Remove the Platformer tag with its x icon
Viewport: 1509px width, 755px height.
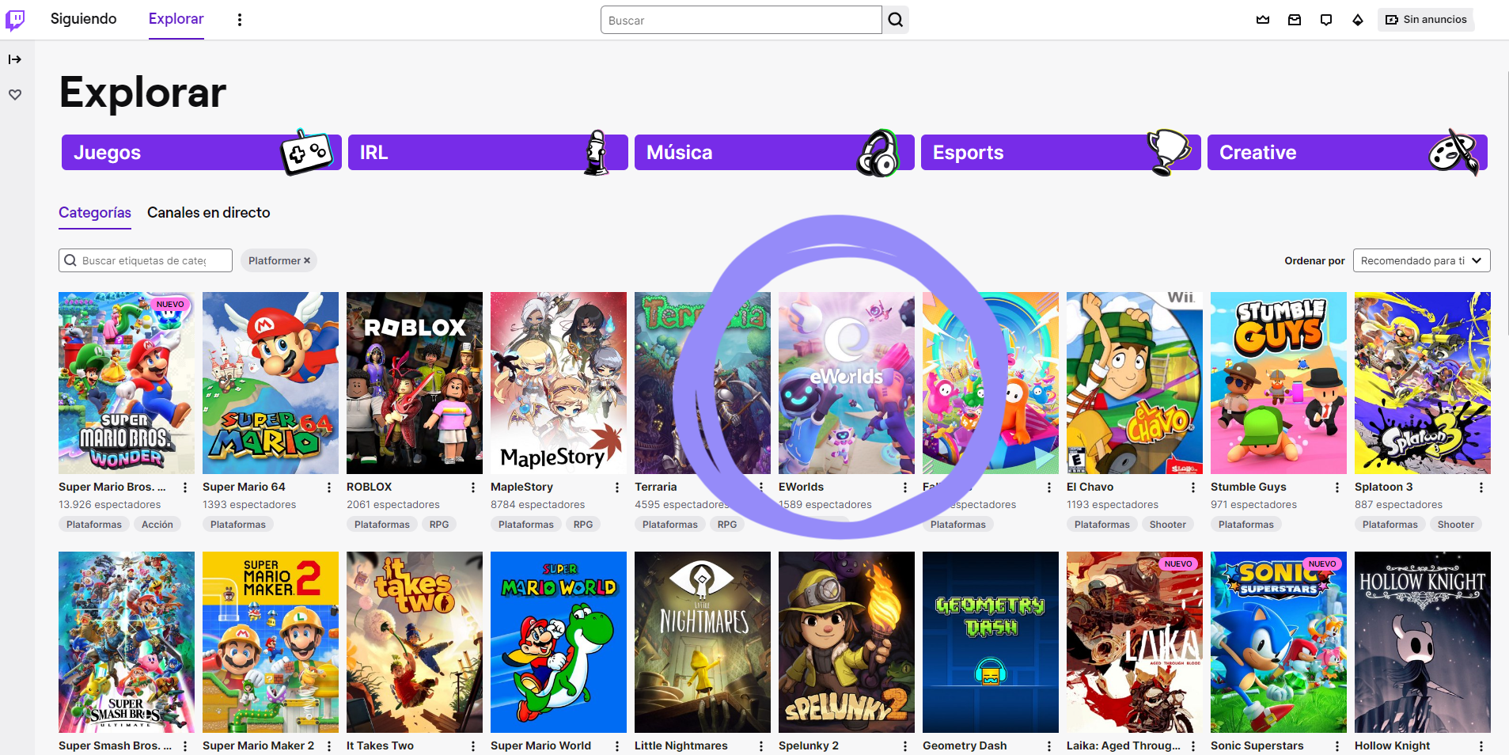[x=307, y=260]
